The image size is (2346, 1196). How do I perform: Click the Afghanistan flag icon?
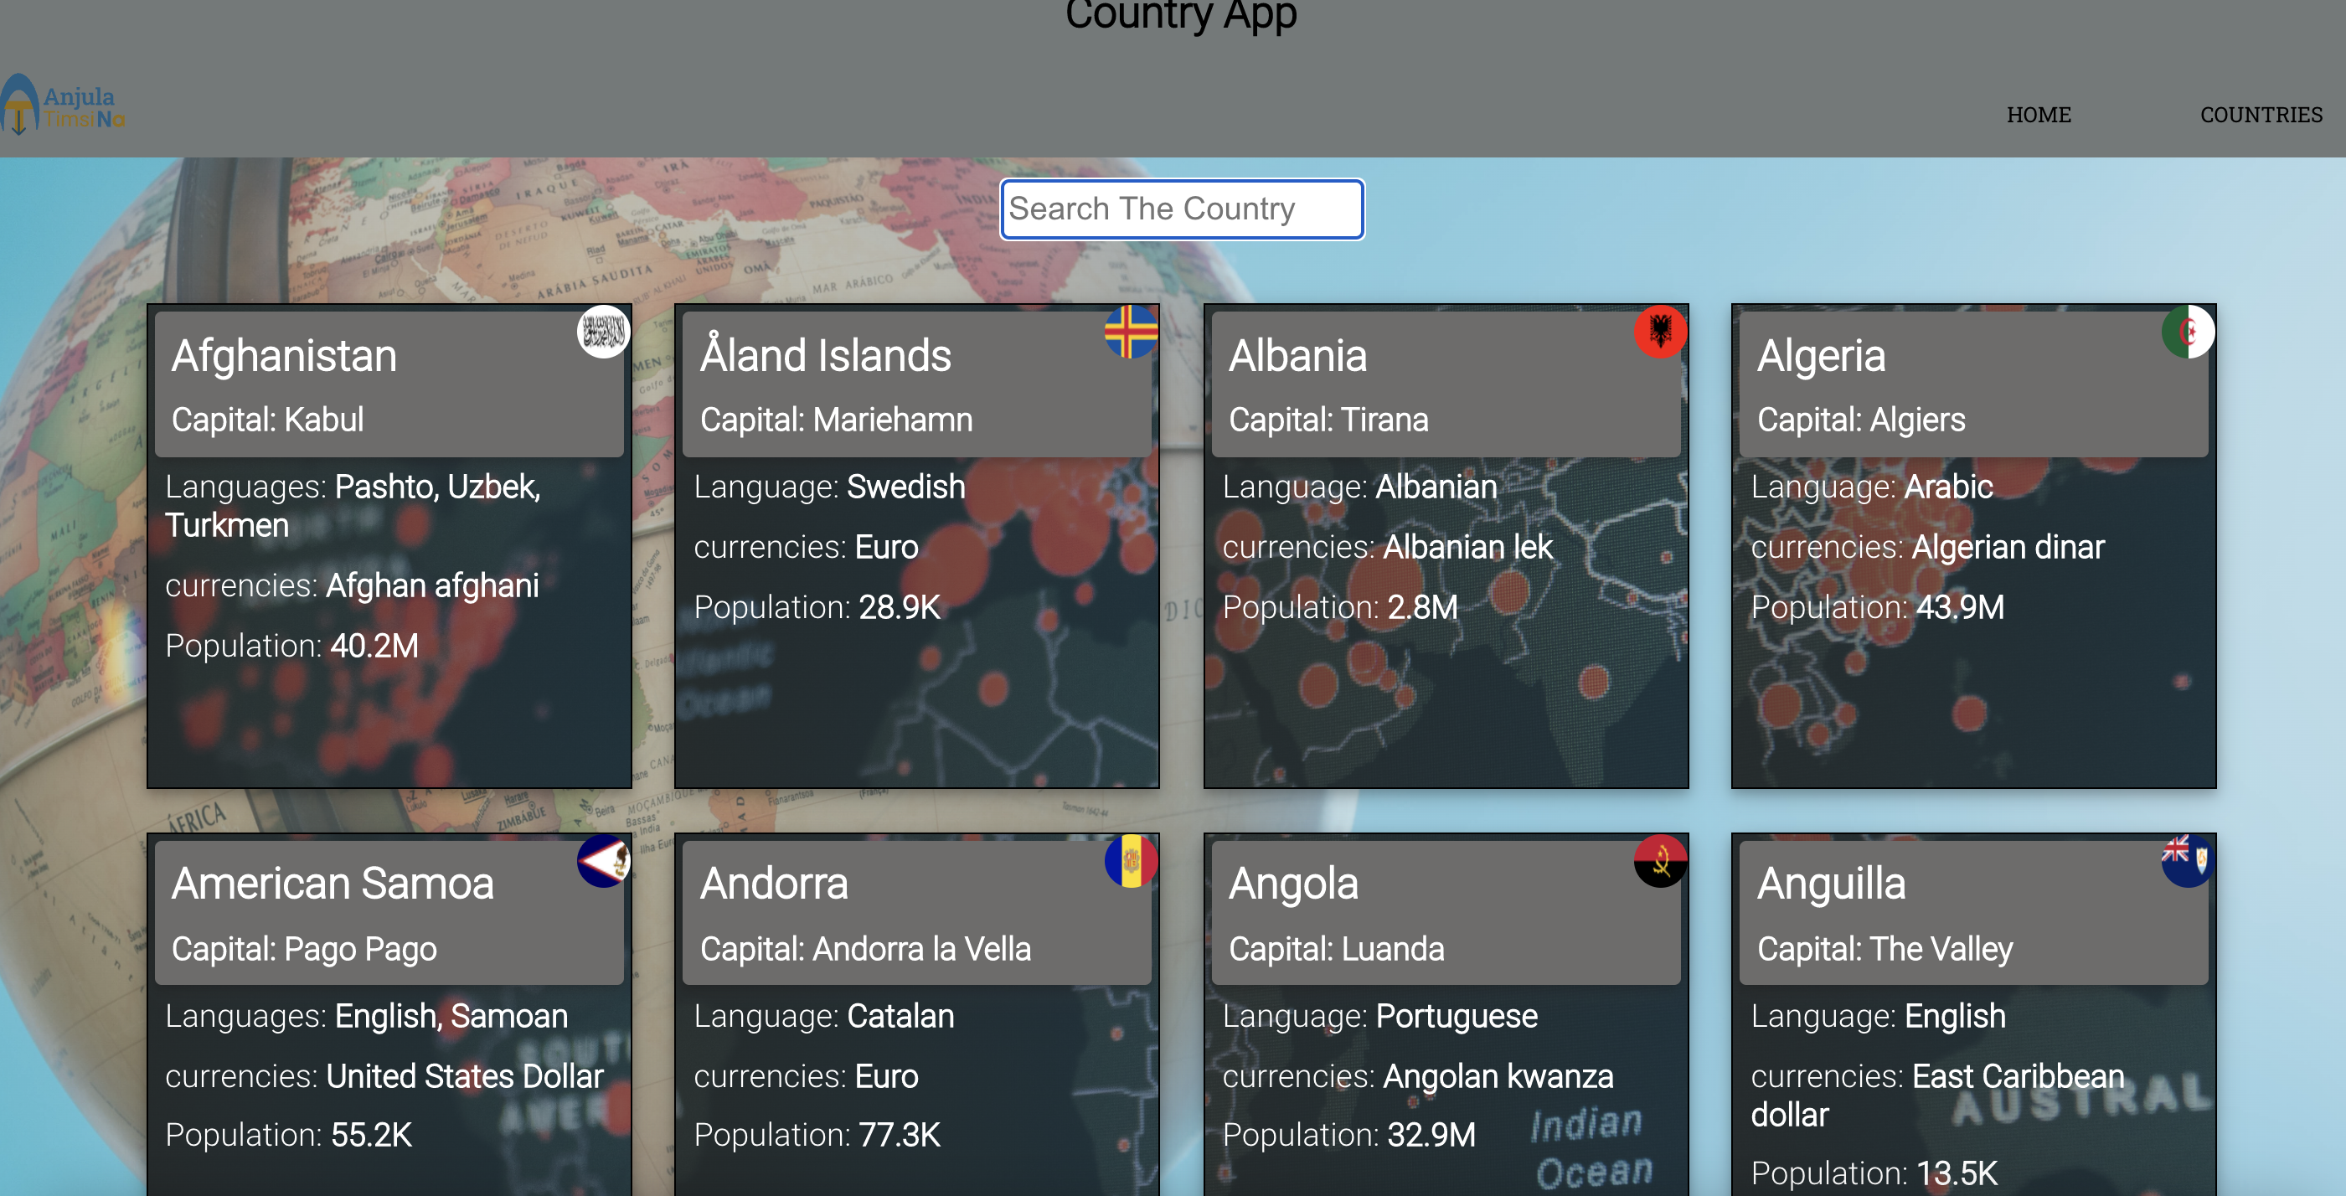pyautogui.click(x=603, y=332)
